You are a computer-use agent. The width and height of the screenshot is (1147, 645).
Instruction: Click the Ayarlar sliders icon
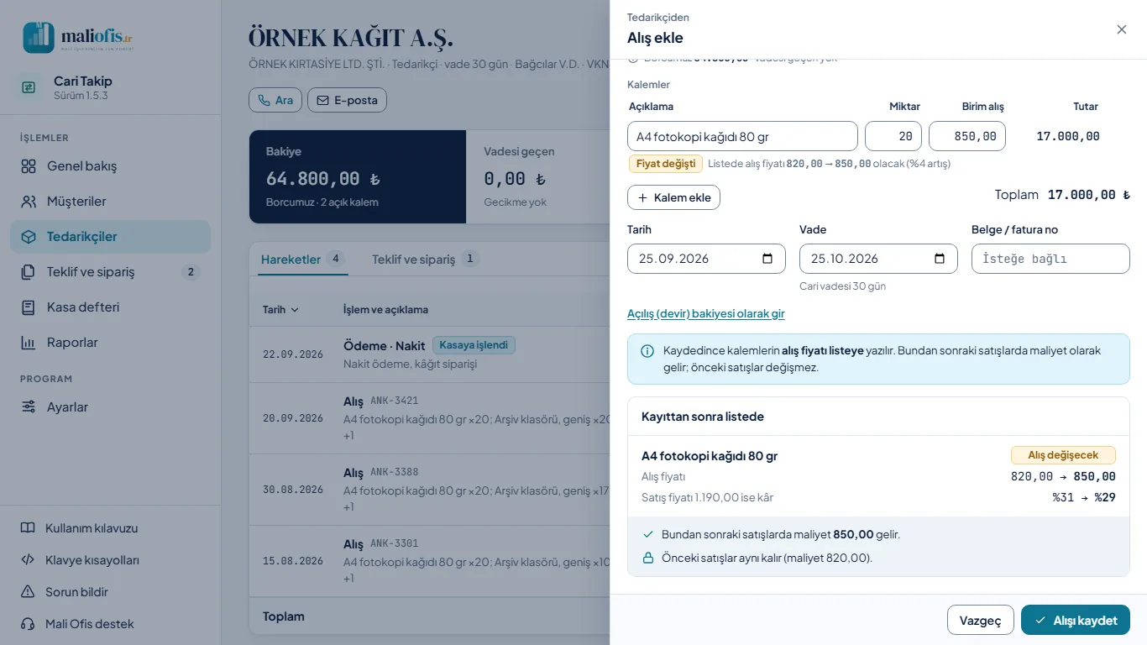pyautogui.click(x=29, y=407)
